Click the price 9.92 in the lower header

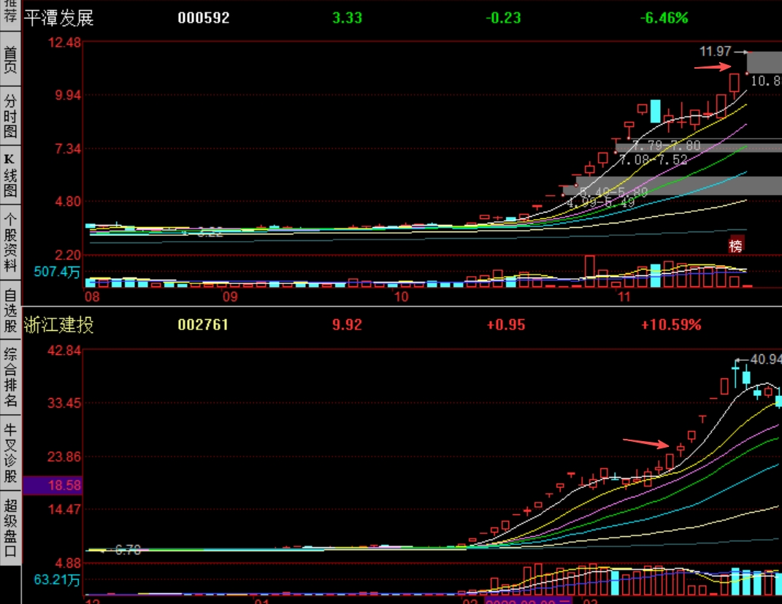(347, 325)
